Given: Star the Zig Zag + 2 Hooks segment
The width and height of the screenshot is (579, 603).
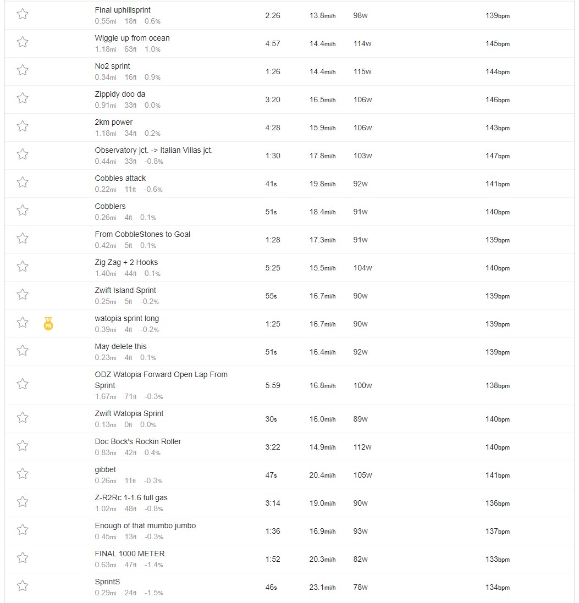Looking at the screenshot, I should [x=23, y=267].
